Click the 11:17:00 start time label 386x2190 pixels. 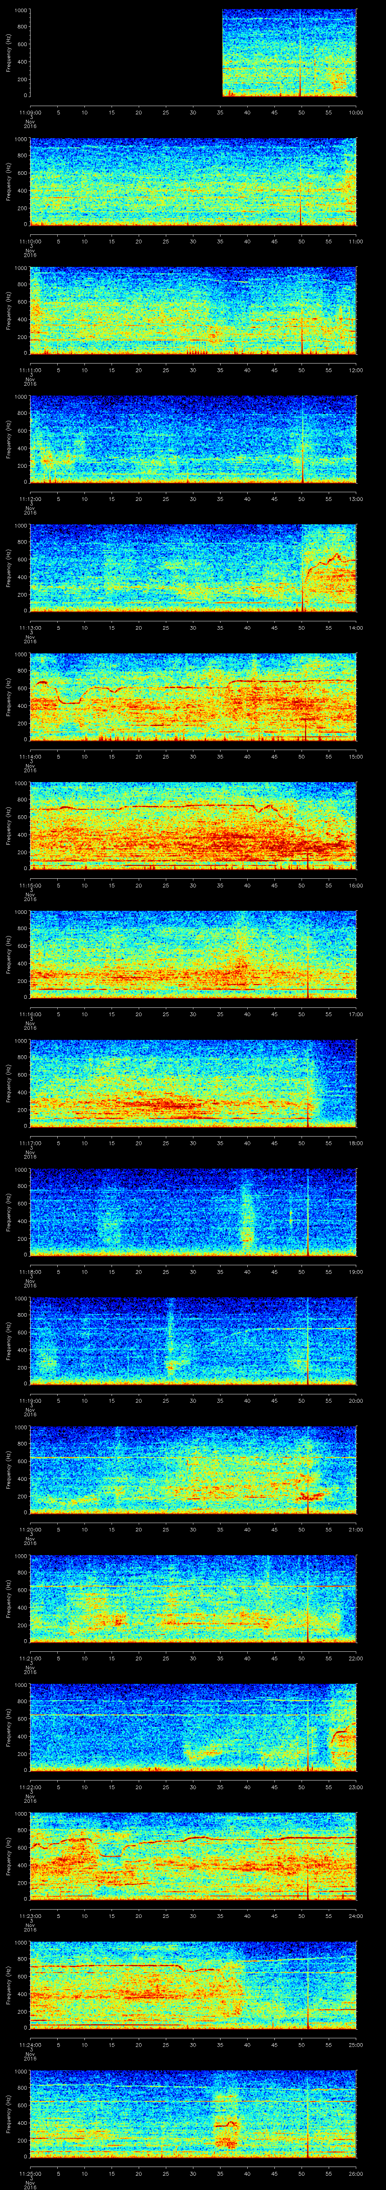[30, 1143]
